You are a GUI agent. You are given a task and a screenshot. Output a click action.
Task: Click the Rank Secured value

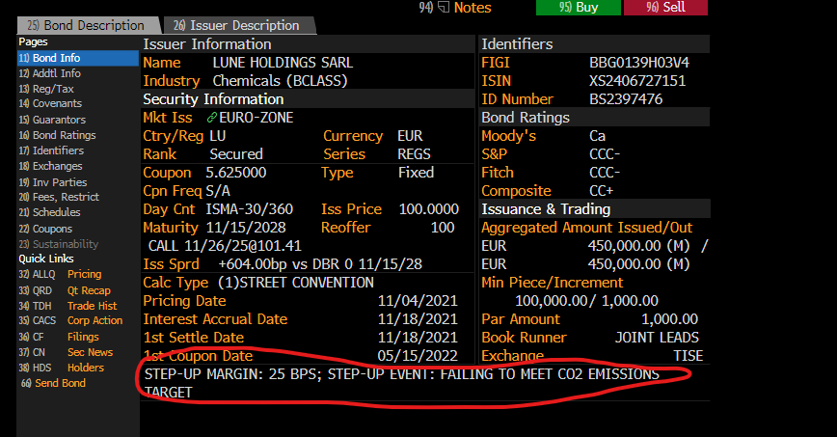(x=236, y=153)
